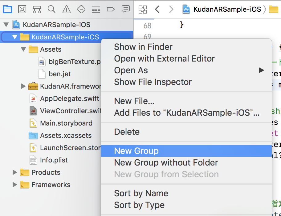Select the Assets folder label
281x216 pixels.
(51, 49)
